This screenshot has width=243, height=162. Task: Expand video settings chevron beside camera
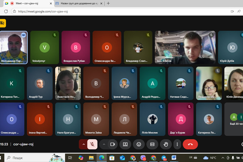click(104, 144)
